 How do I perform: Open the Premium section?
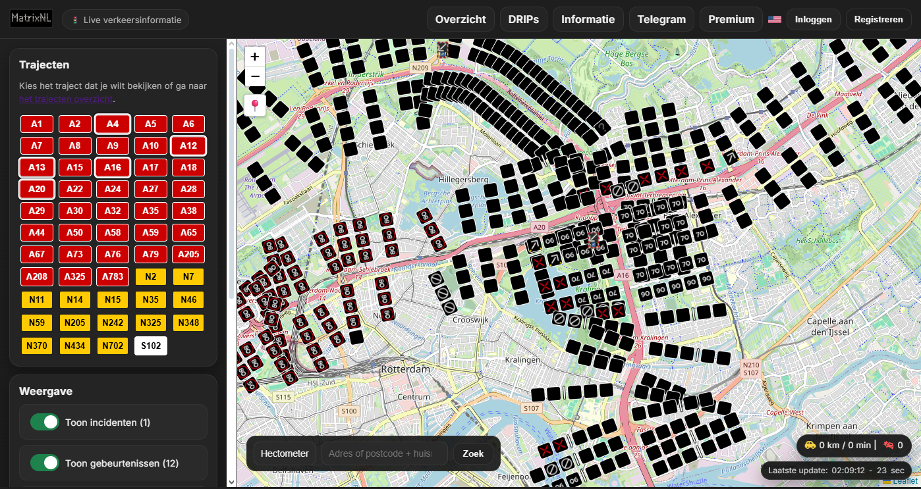pyautogui.click(x=731, y=19)
